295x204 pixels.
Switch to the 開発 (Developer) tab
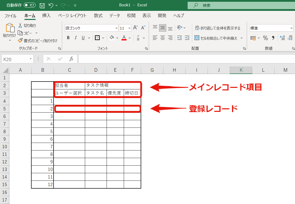click(x=162, y=16)
